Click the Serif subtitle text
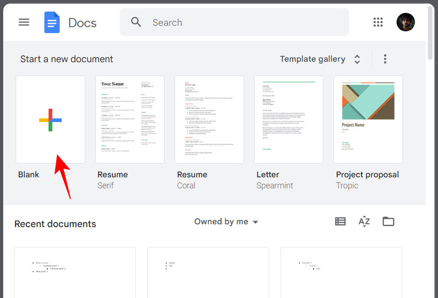 point(105,186)
